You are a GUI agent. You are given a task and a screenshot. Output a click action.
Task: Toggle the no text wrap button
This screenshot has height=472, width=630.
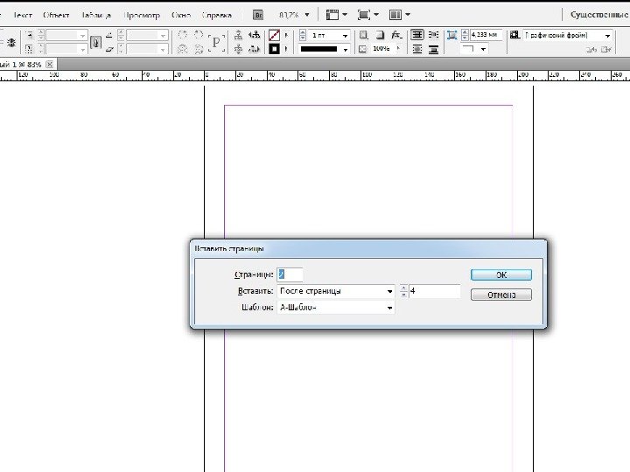tap(417, 35)
